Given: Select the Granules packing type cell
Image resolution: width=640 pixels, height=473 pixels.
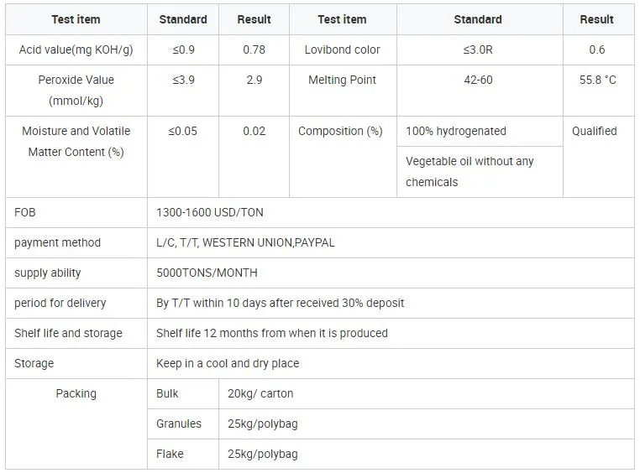Looking at the screenshot, I should pos(179,424).
